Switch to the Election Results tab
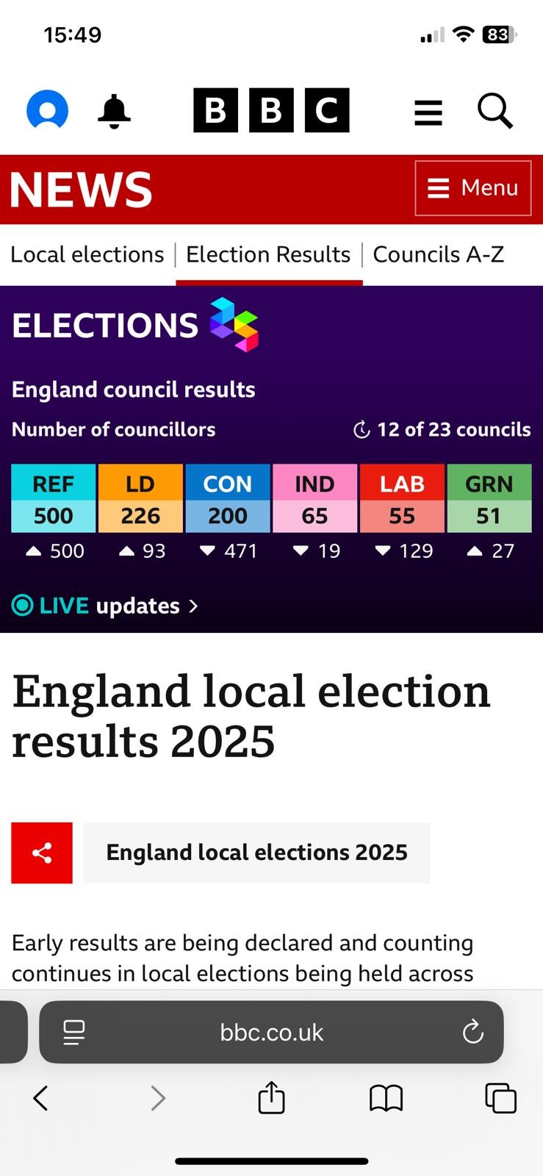Viewport: 543px width, 1176px height. (268, 254)
